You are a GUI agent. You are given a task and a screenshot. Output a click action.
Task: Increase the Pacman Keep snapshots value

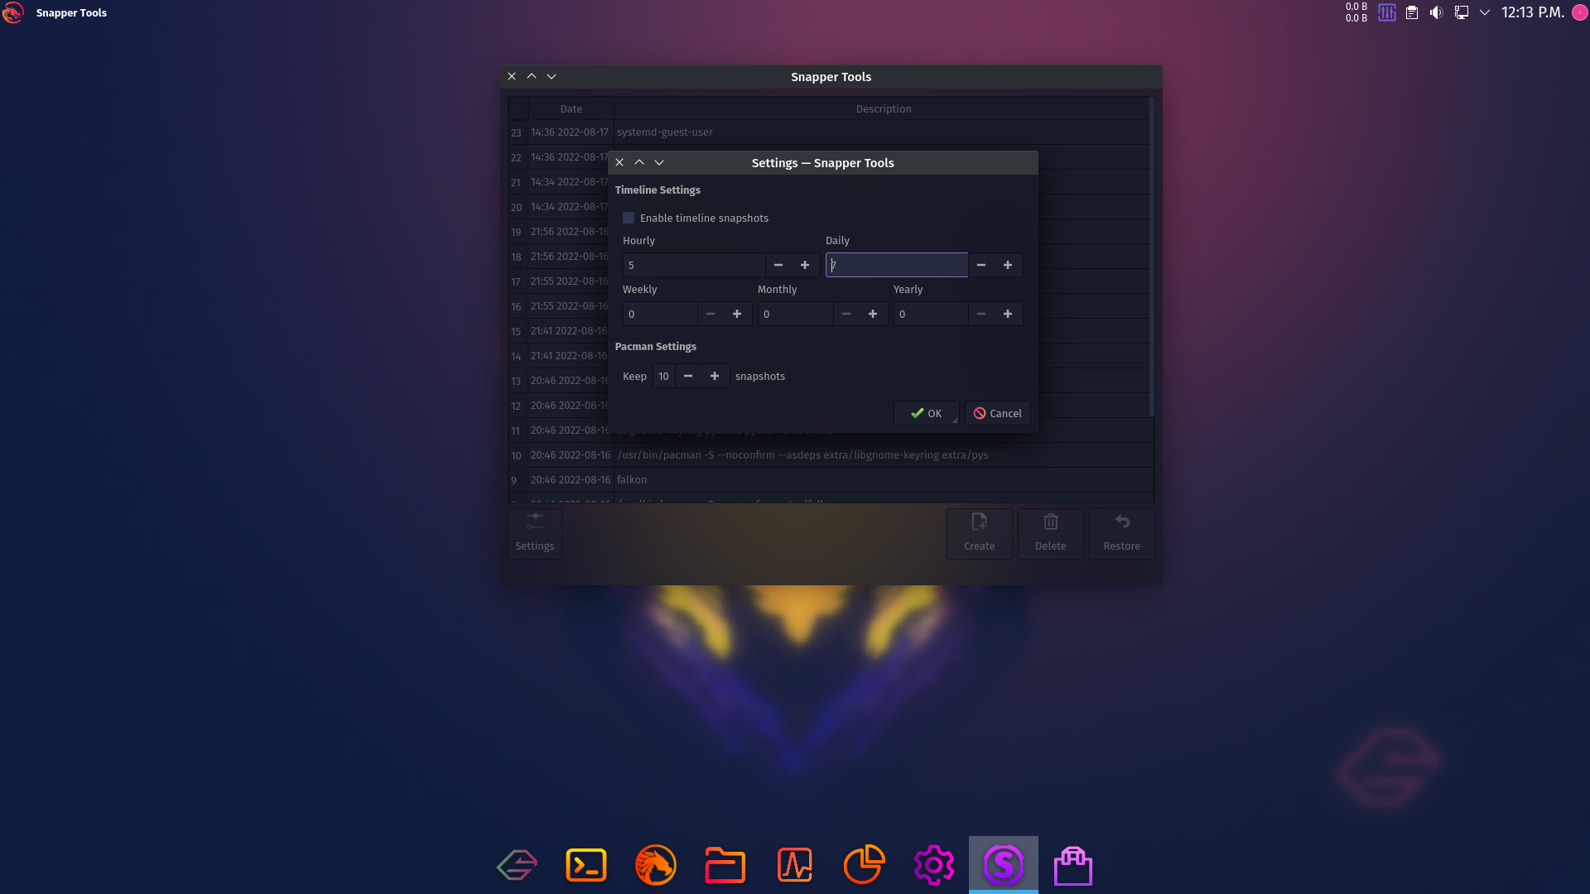click(x=715, y=376)
